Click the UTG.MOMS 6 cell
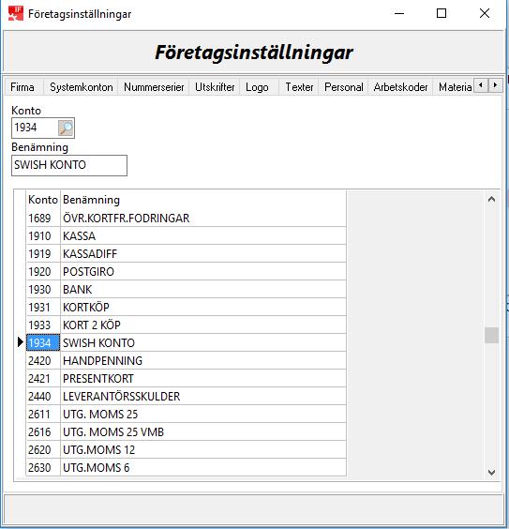This screenshot has width=509, height=529. point(203,468)
